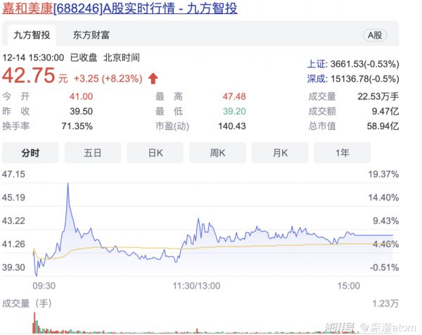Click the 09:30 time axis label
The width and height of the screenshot is (422, 335).
[44, 286]
